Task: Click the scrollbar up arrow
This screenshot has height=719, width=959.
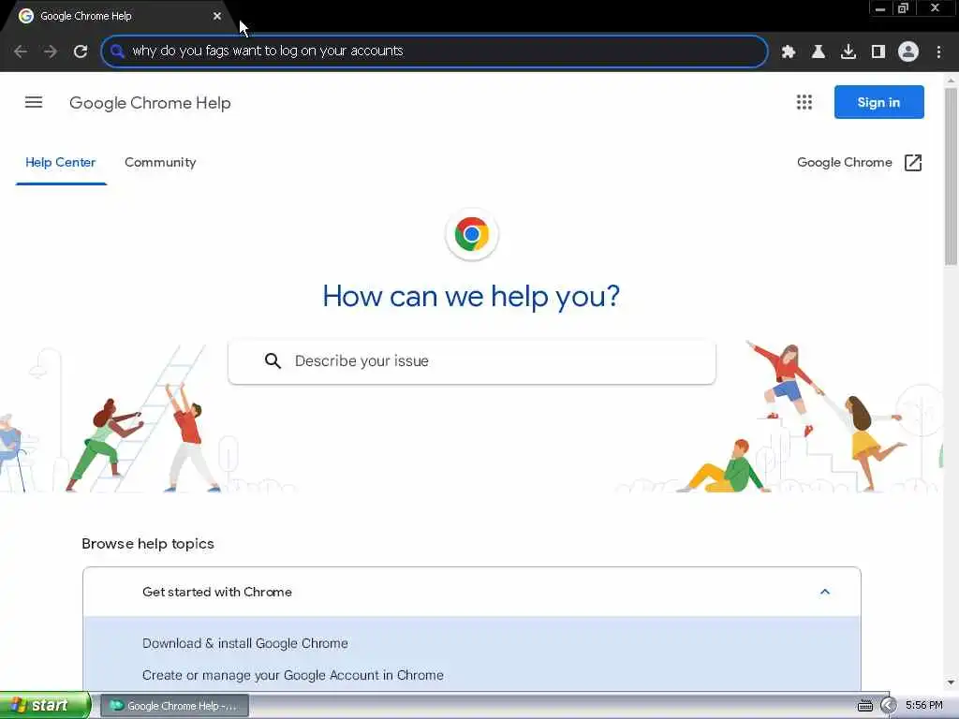Action: pos(951,81)
